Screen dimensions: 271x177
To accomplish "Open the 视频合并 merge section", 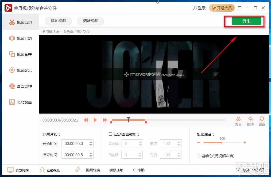I will point(21,54).
